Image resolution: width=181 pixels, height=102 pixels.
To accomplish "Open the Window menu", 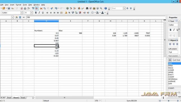I will (36, 5).
